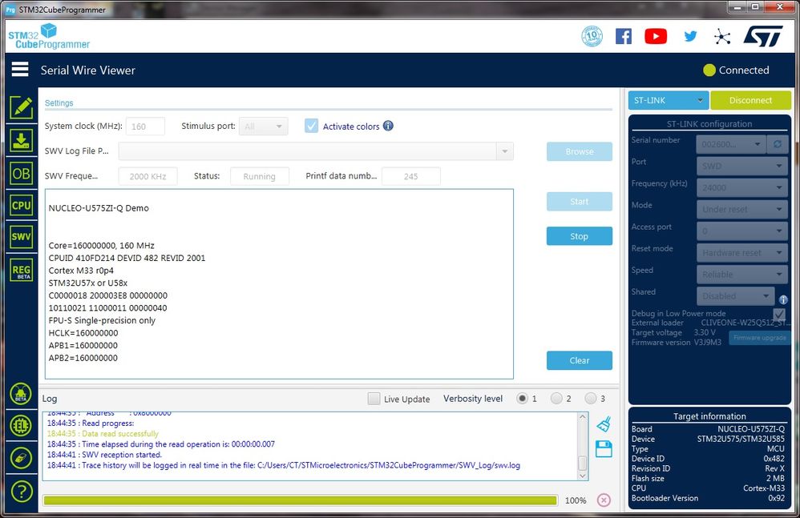The image size is (800, 518).
Task: Click the Shared mode info icon
Action: click(783, 299)
